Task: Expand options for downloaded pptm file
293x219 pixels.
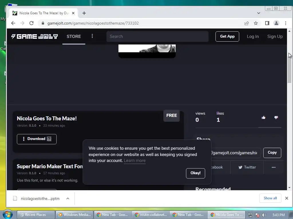Action: 68,198
